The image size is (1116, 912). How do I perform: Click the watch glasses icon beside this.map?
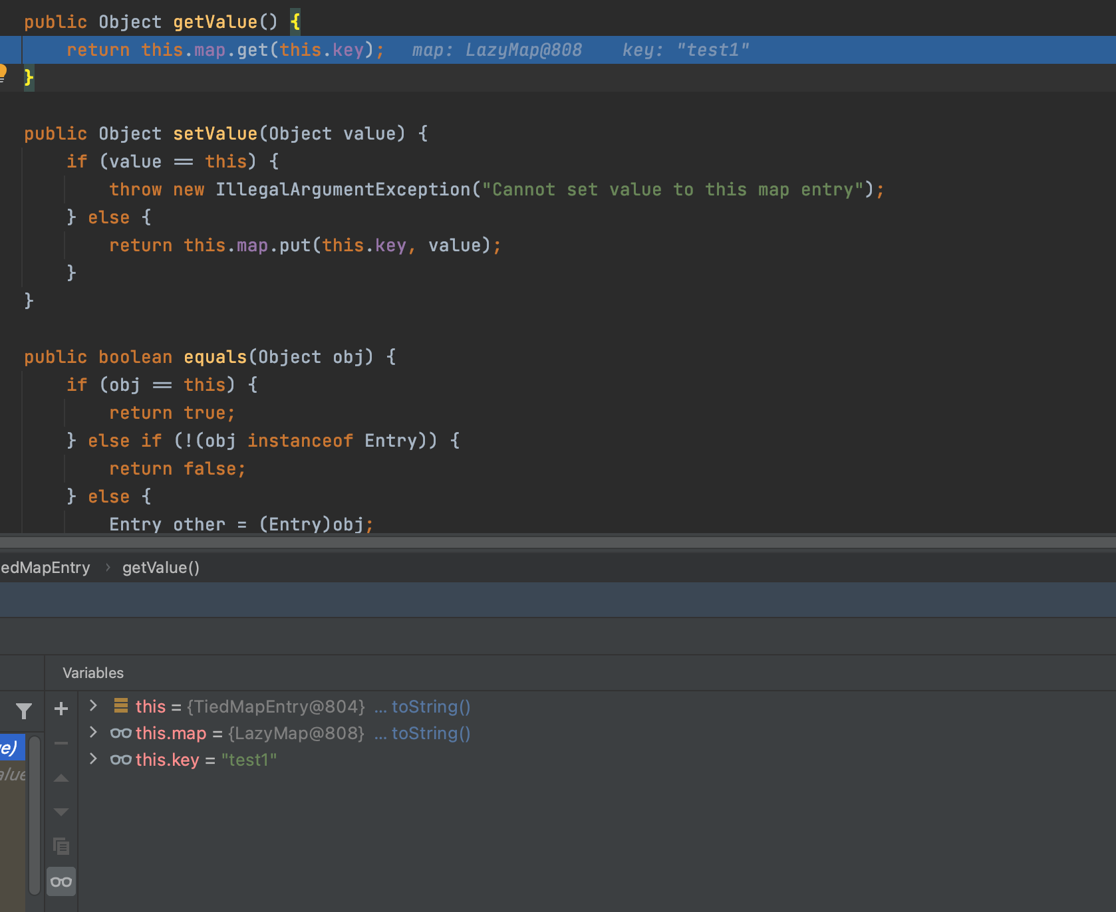(120, 733)
